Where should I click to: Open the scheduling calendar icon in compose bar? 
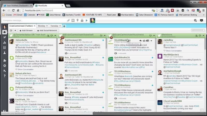tap(73, 20)
